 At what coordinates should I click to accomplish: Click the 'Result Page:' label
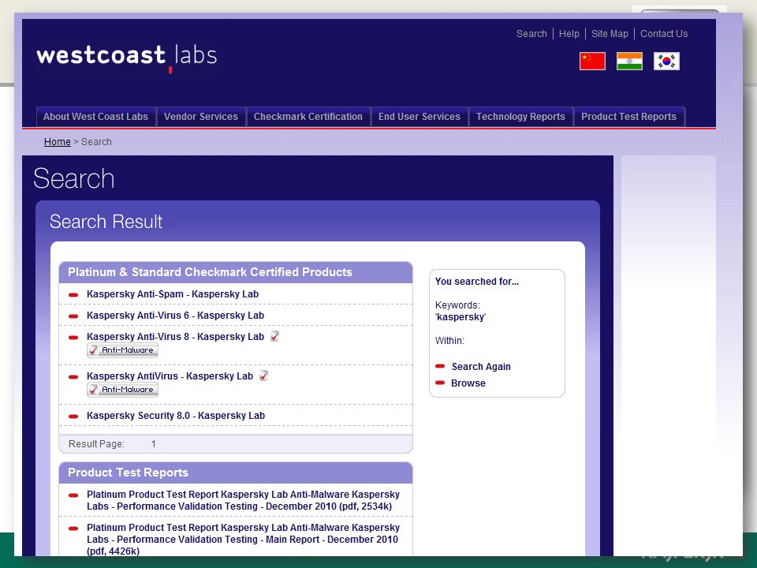[96, 444]
